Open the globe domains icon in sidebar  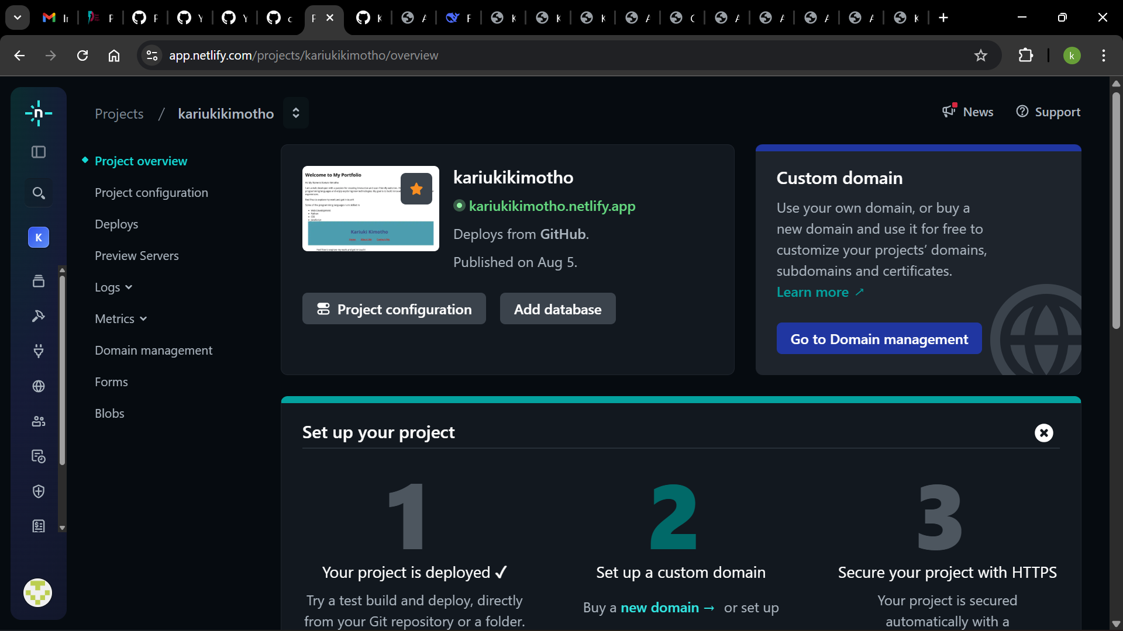click(x=39, y=386)
